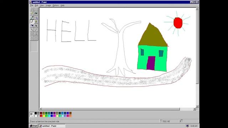Screen dimensions: 228x128
Task: Select the Polygon tool
Action: pyautogui.click(x=36, y=34)
